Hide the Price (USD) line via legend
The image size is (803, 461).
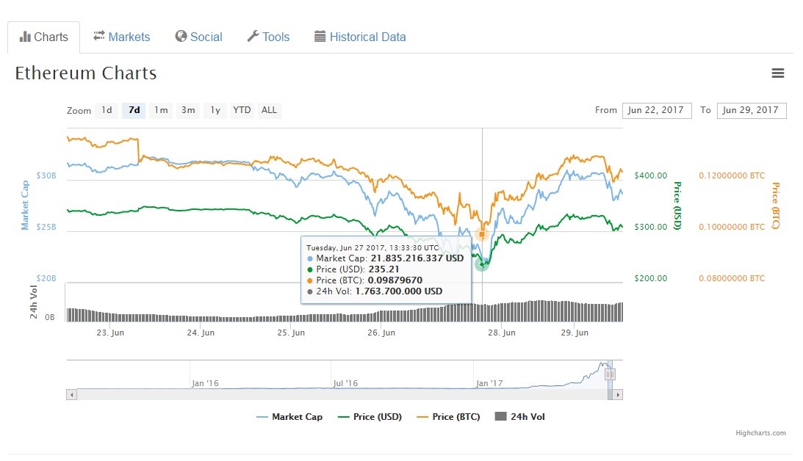pos(377,416)
